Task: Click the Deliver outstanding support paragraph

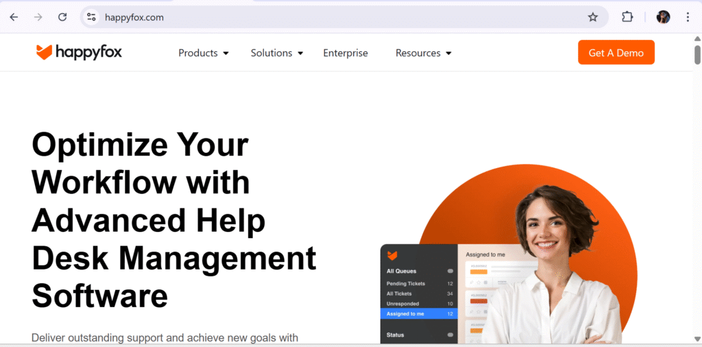Action: point(165,337)
